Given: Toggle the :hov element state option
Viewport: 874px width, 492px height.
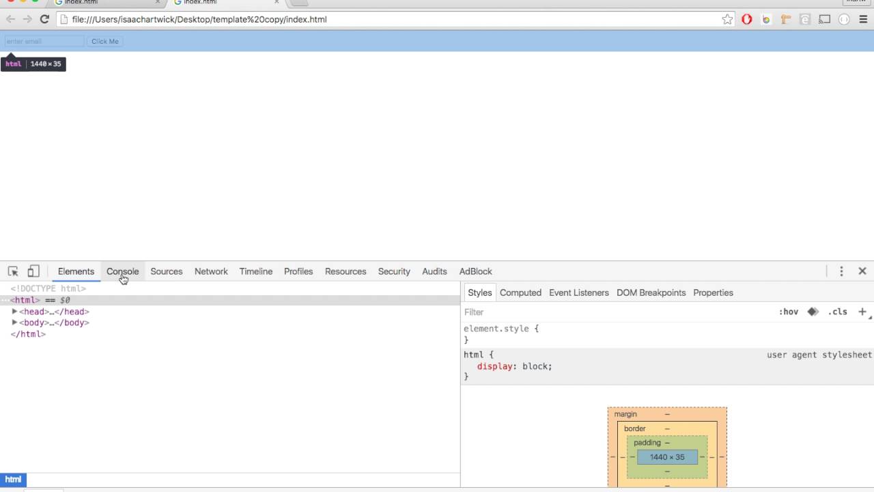Looking at the screenshot, I should pos(789,312).
